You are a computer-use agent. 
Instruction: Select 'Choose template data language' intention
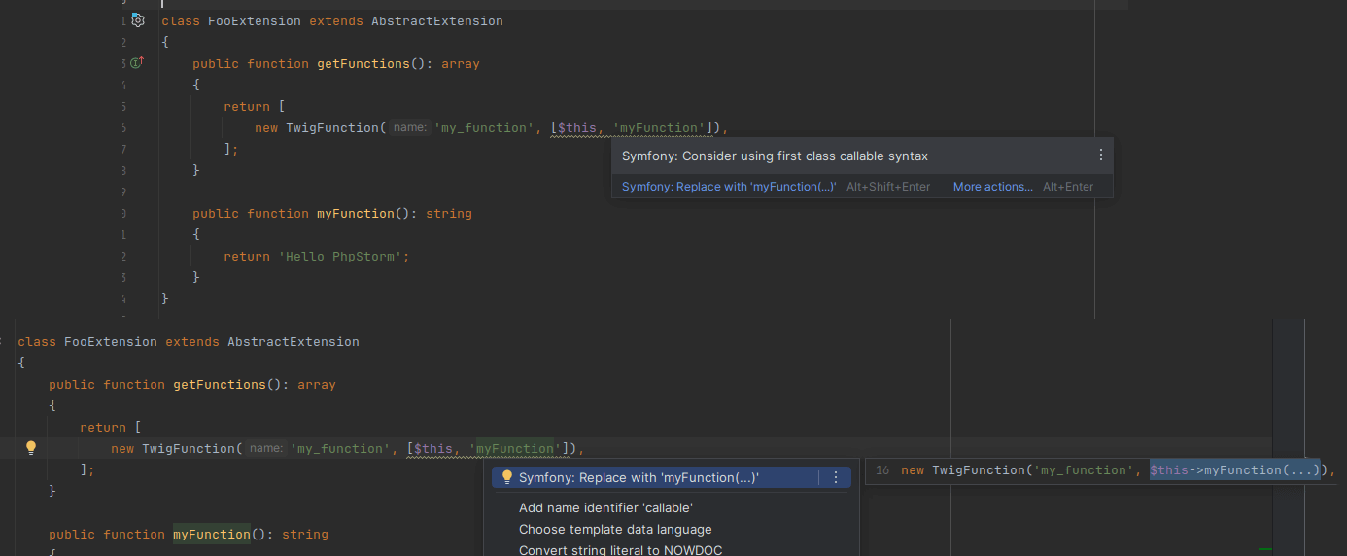coord(615,530)
